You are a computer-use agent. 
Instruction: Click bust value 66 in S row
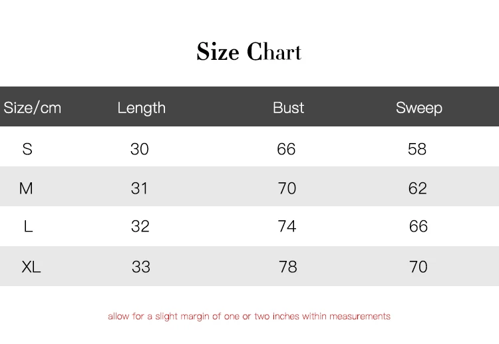(286, 149)
